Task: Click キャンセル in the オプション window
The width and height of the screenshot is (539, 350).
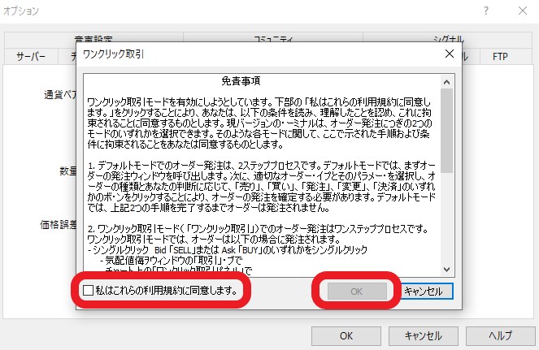Action: point(424,336)
